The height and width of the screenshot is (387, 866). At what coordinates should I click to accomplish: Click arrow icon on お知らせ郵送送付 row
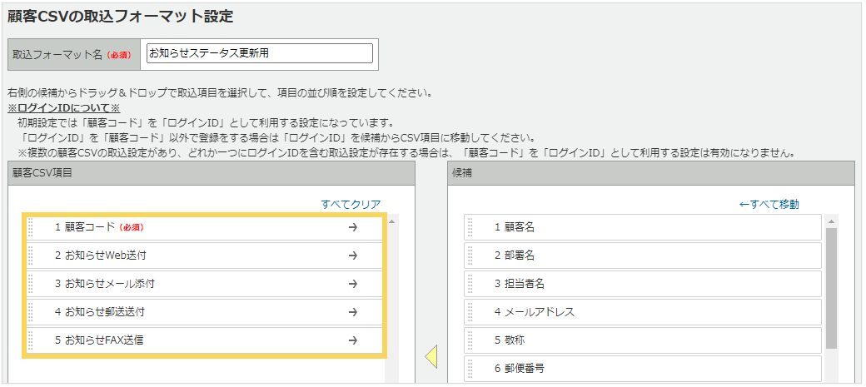pos(353,312)
